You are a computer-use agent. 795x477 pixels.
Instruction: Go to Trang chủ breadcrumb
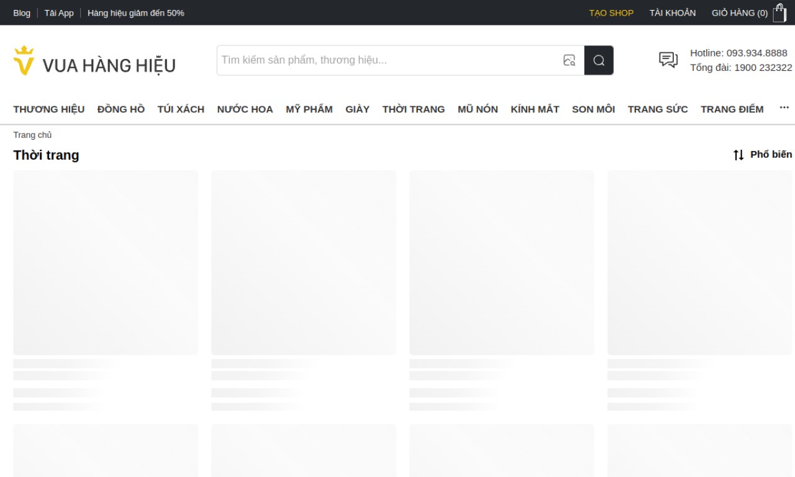coord(32,135)
